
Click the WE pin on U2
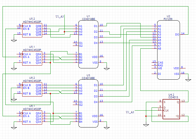[x=154, y=68]
